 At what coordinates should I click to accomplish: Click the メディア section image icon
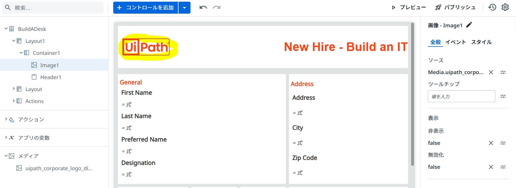pos(11,156)
